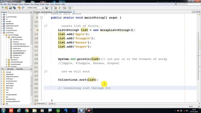This screenshot has height=113, width=201.
Task: Click the Build Project hammer icon
Action: (x=52, y=8)
